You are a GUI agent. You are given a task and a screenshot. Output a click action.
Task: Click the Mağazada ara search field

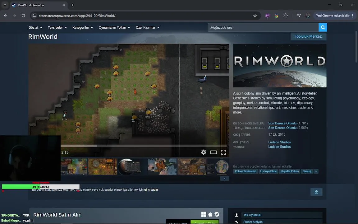coord(263,27)
